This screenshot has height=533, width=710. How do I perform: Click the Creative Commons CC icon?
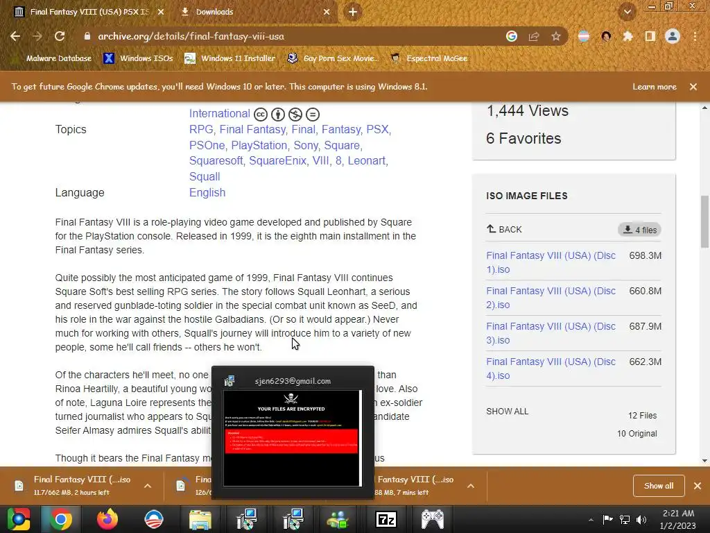click(261, 115)
